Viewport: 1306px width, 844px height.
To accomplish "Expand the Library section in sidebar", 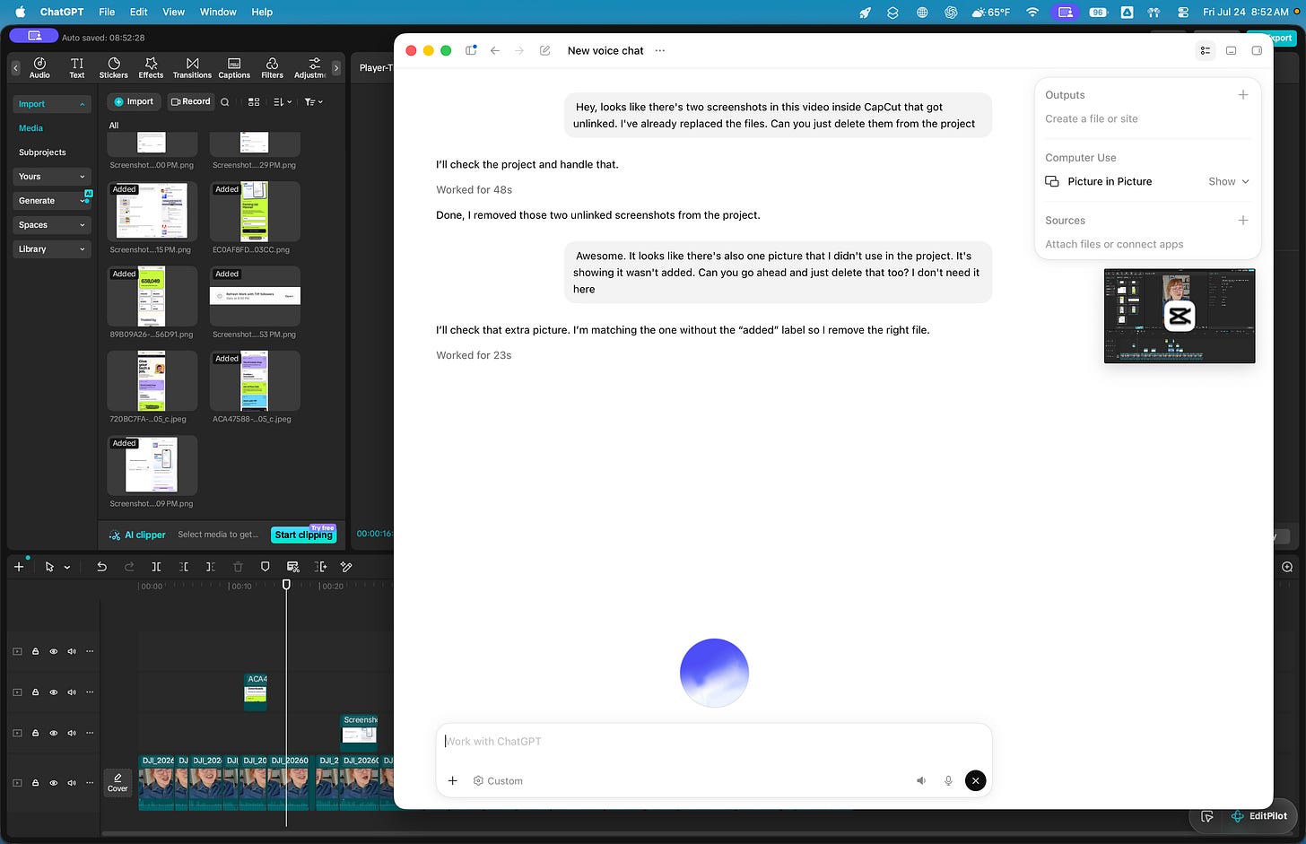I will 52,249.
